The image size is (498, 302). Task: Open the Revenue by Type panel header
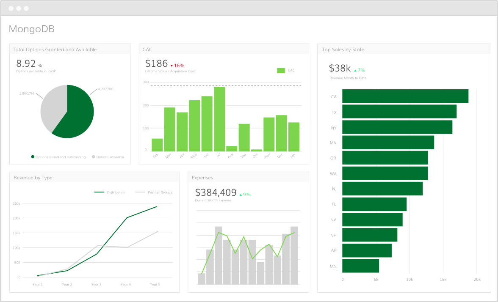pyautogui.click(x=33, y=178)
